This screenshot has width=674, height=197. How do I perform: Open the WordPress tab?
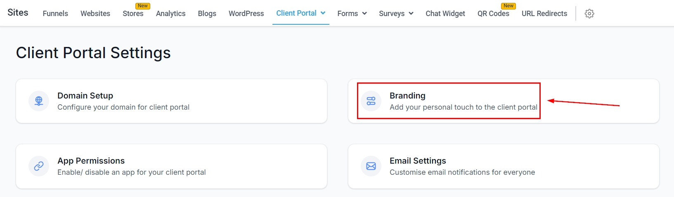[246, 14]
